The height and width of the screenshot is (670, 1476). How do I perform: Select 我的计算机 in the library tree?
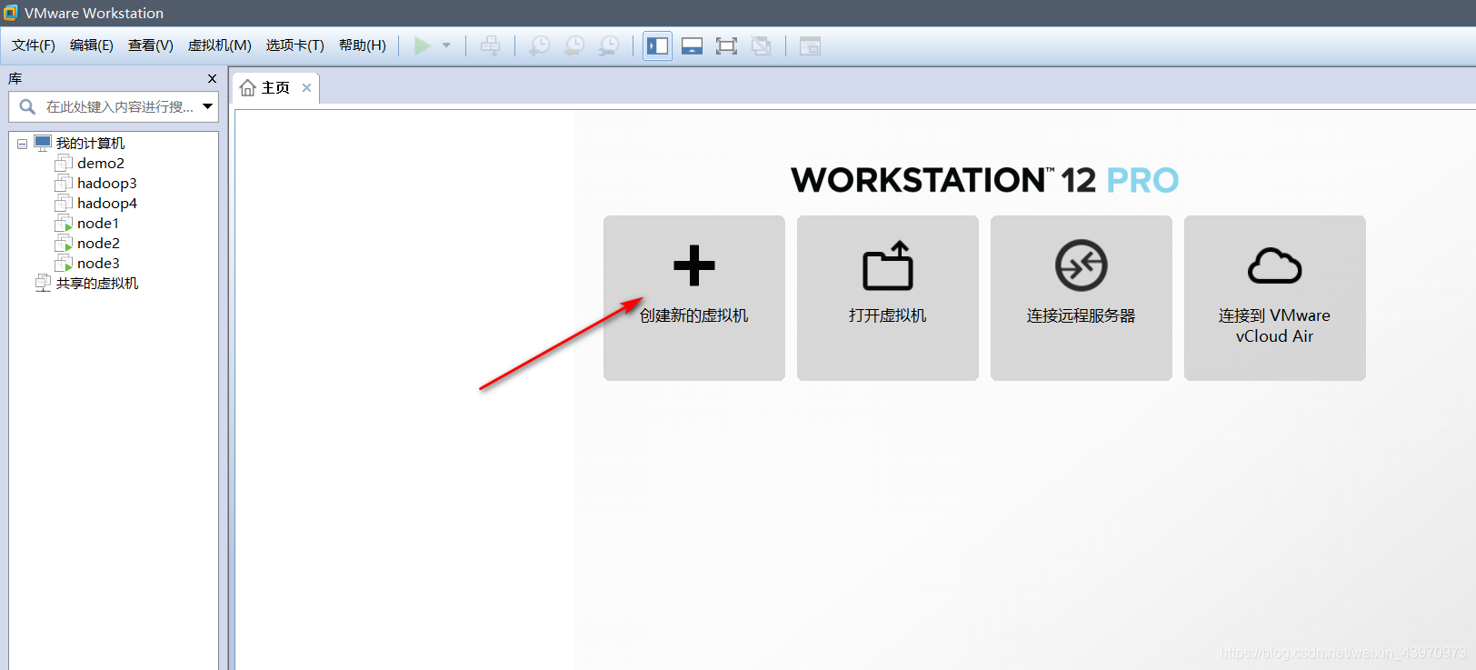click(x=90, y=144)
